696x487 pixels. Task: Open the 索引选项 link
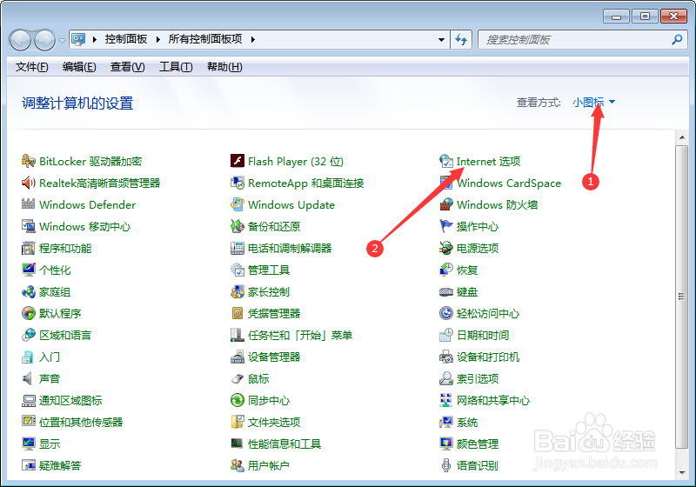tap(478, 379)
